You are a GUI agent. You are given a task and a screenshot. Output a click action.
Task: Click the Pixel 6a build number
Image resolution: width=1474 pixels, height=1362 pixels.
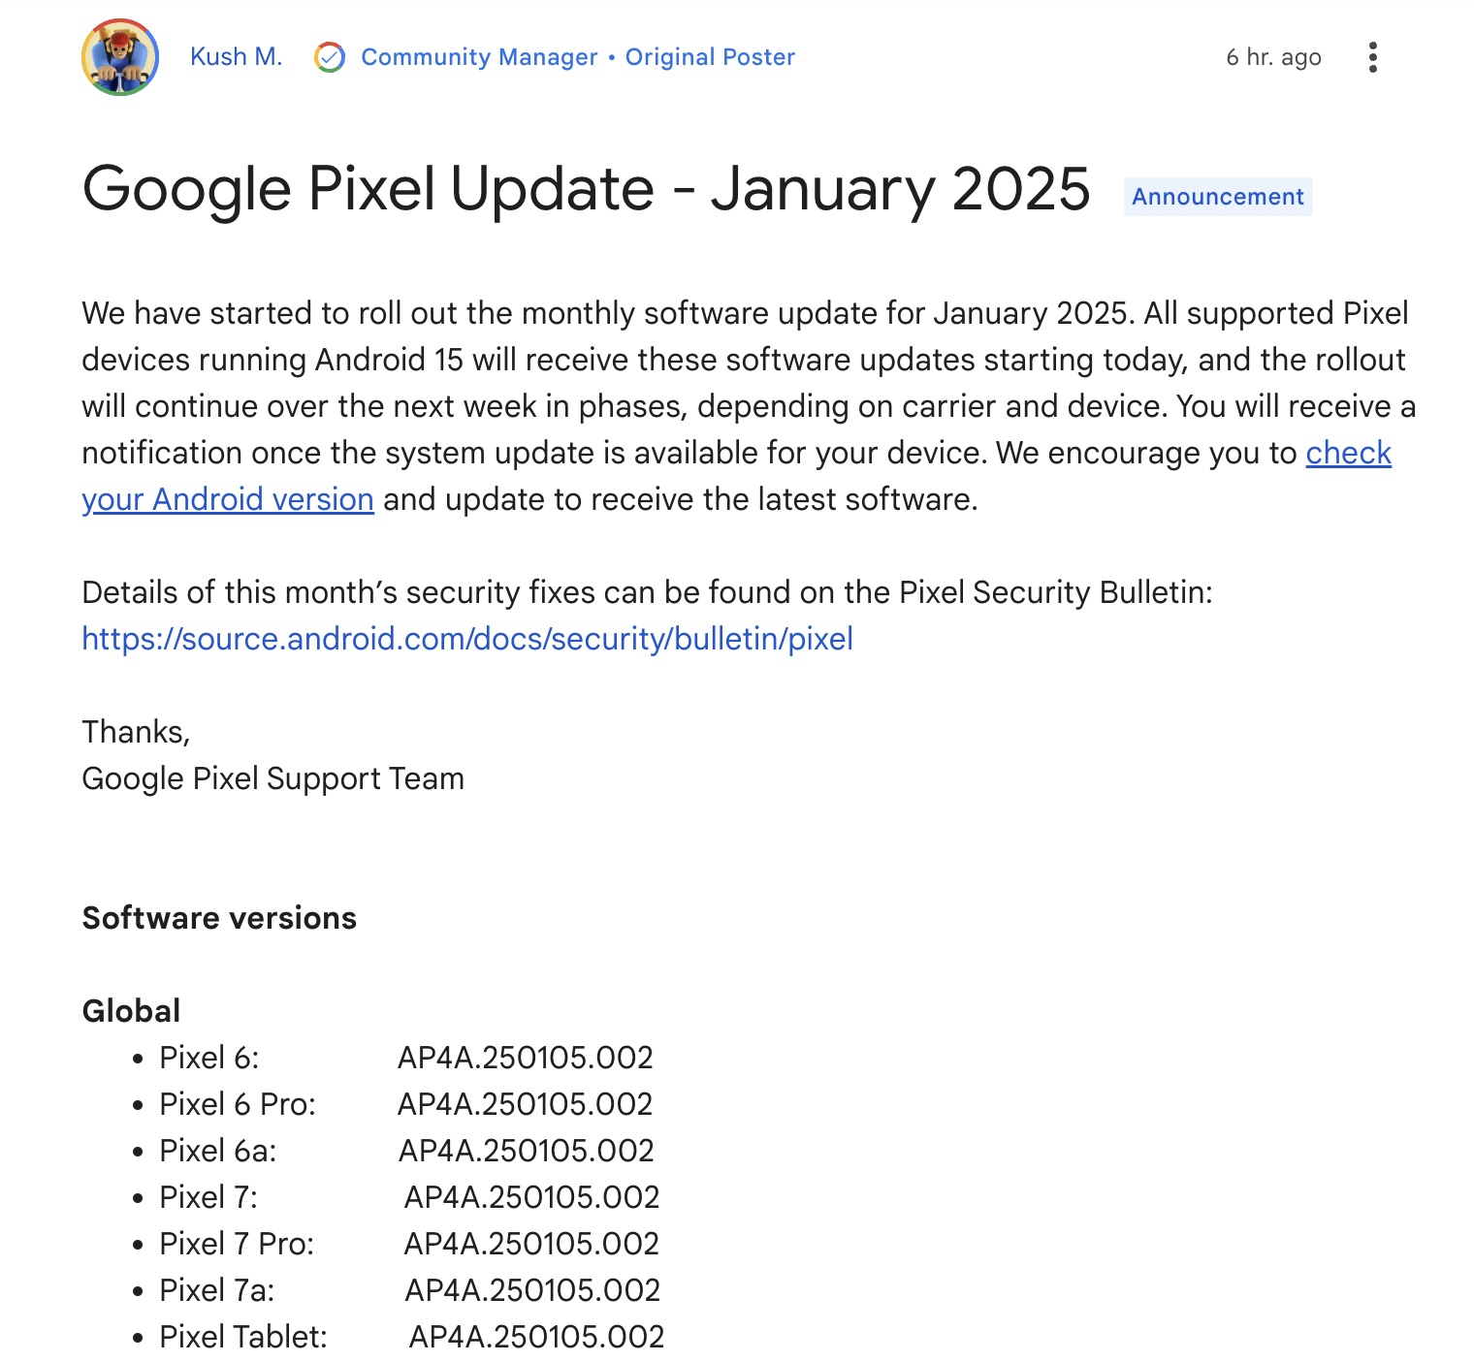pyautogui.click(x=527, y=1151)
